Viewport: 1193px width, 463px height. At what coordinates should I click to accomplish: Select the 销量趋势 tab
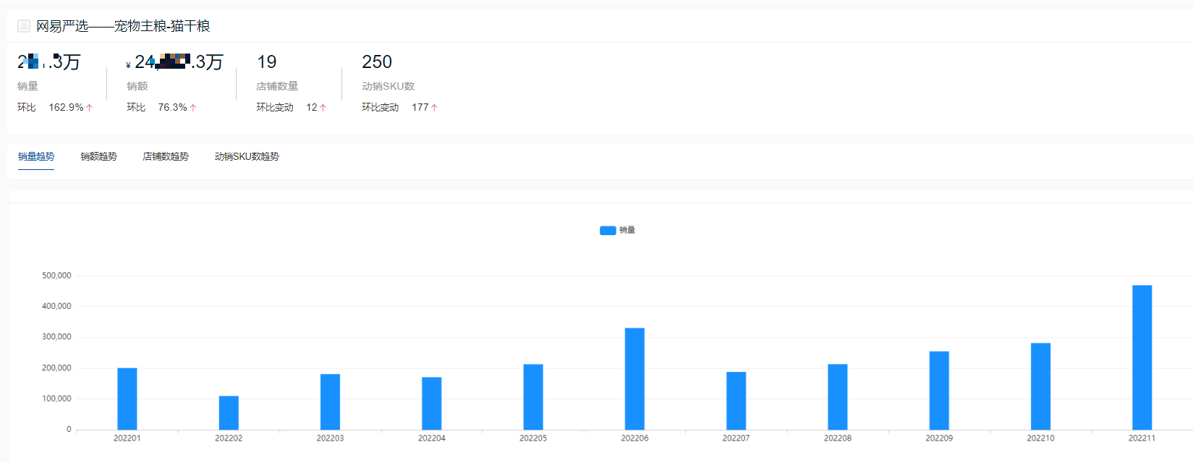click(x=36, y=156)
